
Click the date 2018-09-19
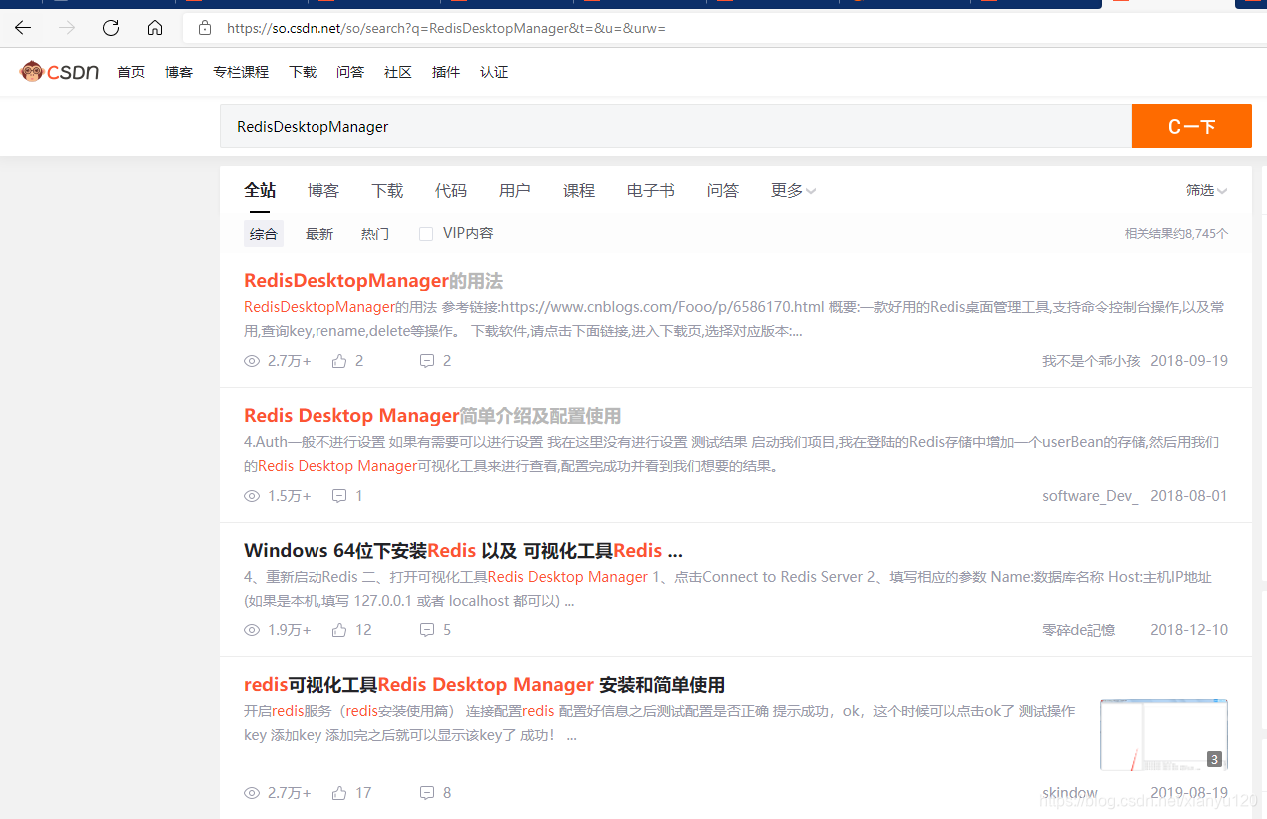[x=1189, y=361]
